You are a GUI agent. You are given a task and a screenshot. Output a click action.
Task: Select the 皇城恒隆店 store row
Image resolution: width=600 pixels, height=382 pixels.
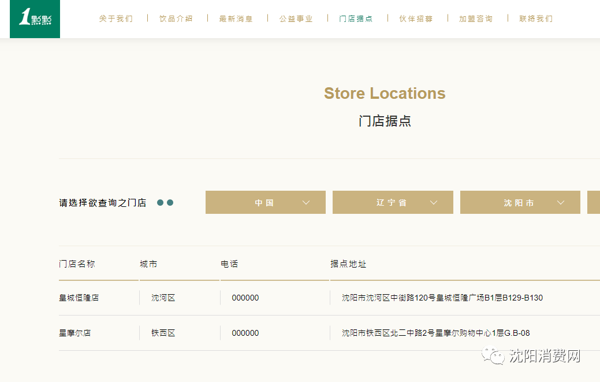pyautogui.click(x=79, y=298)
